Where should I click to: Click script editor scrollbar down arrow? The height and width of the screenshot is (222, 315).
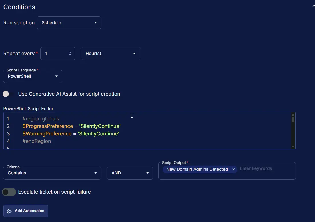293,146
